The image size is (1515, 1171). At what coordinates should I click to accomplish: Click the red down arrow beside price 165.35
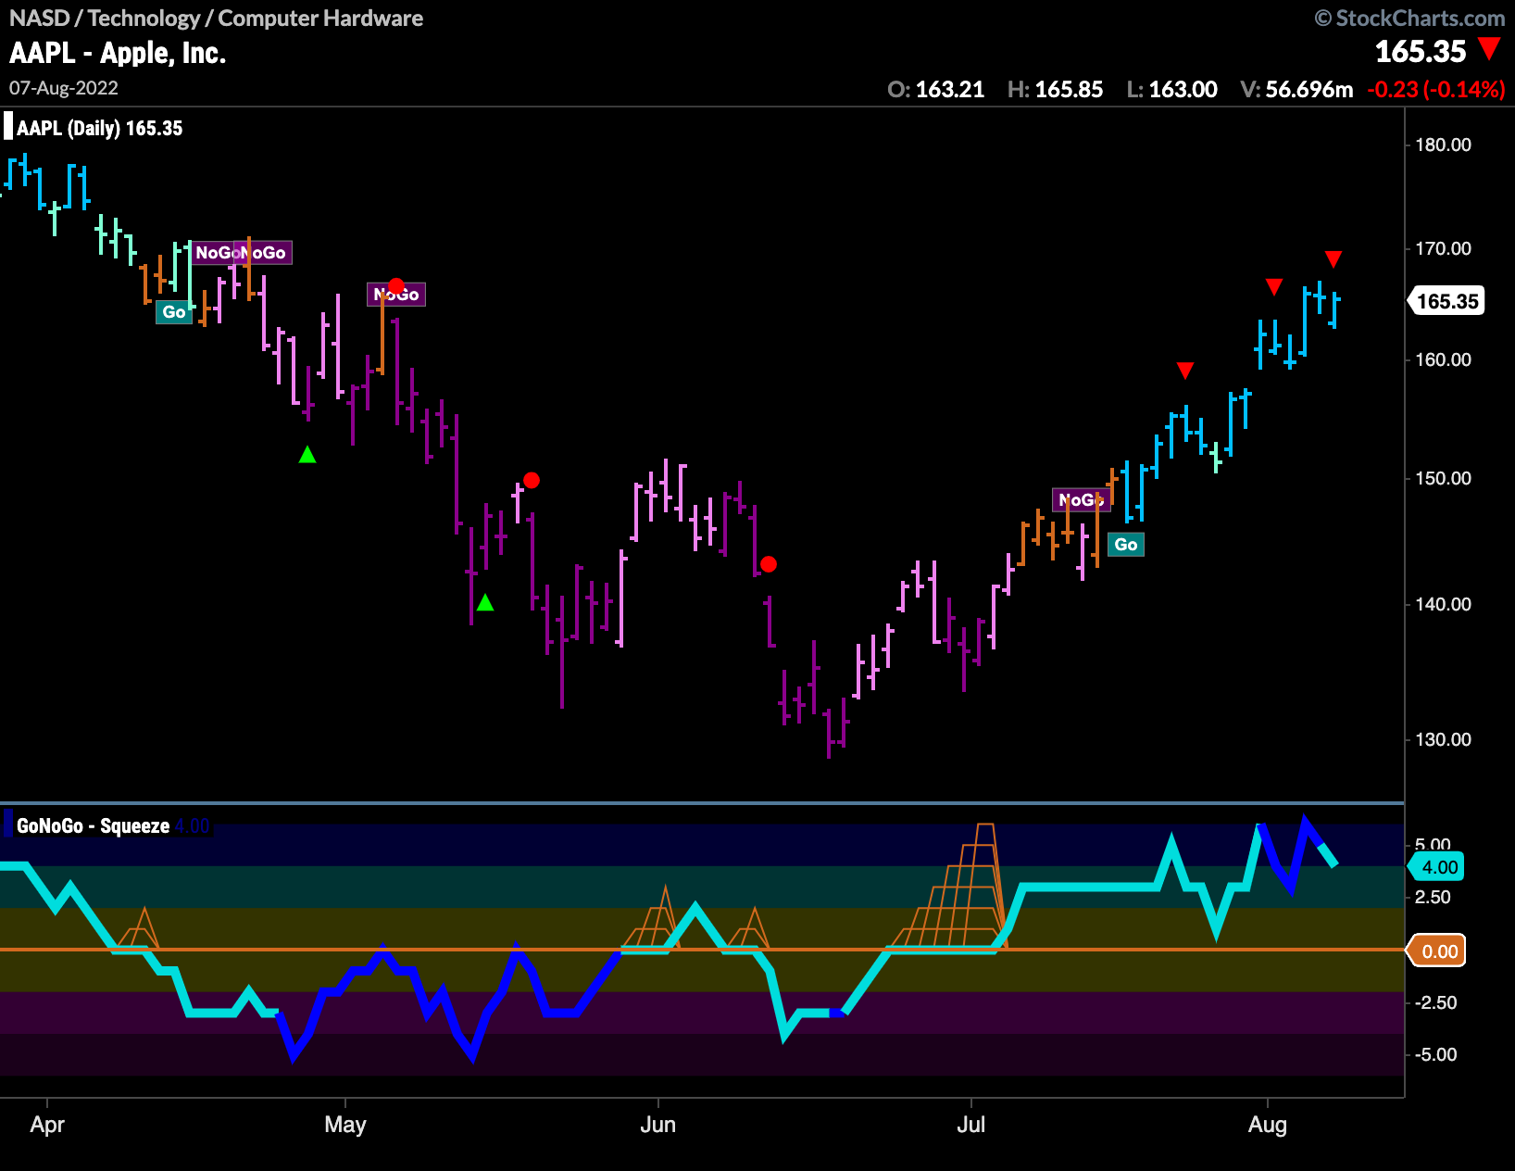1489,49
